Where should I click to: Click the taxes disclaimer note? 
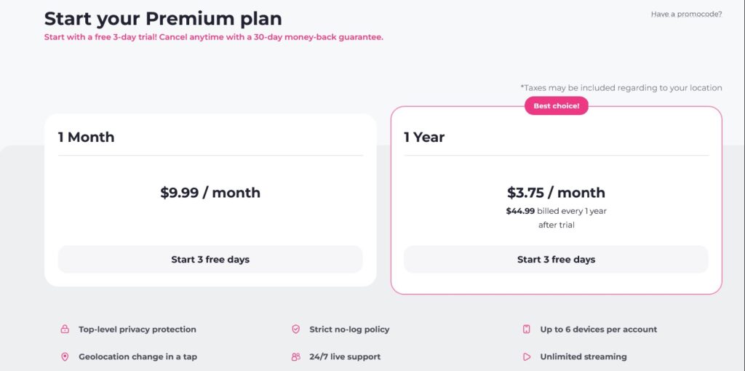[x=621, y=88]
